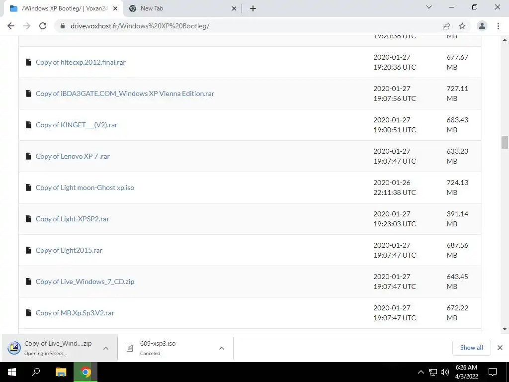Click file icon next to Vienna Edition.rar
The height and width of the screenshot is (382, 509).
[28, 94]
